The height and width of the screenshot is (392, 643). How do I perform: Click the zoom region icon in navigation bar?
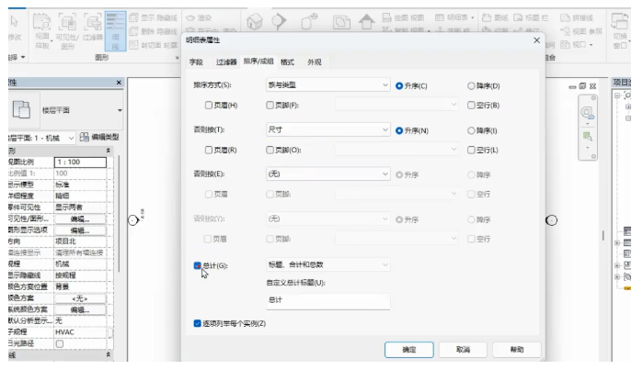[x=587, y=138]
